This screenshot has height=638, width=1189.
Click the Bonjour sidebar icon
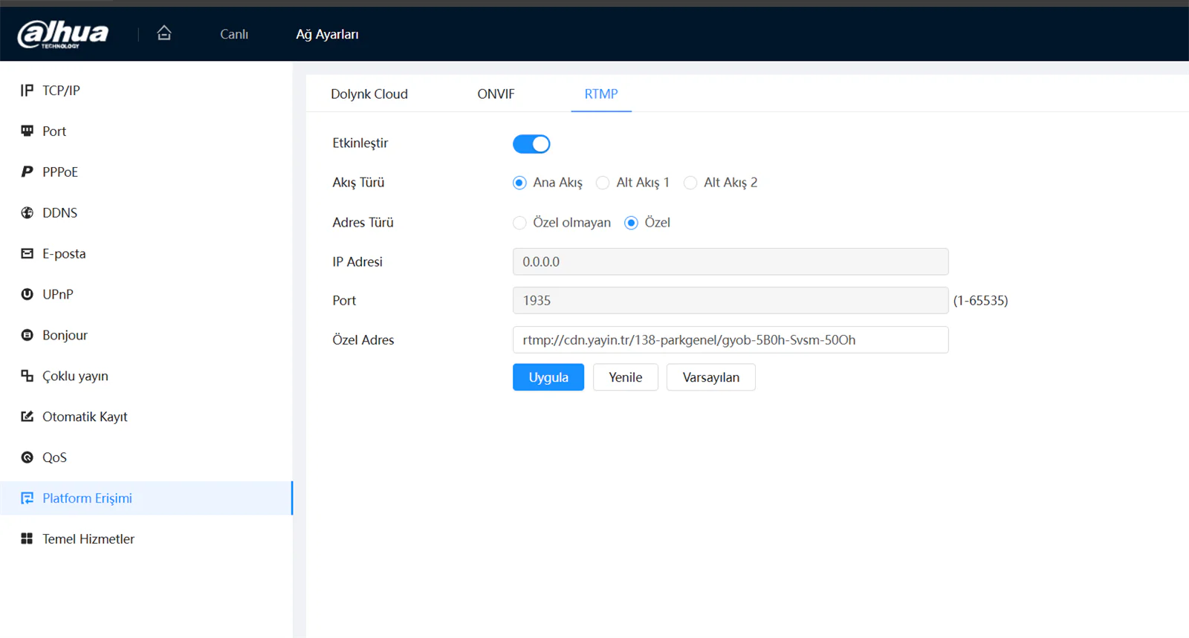pyautogui.click(x=27, y=335)
